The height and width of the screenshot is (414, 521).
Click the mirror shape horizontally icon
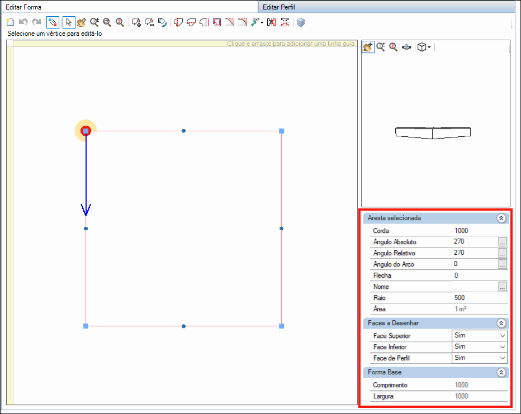(272, 22)
